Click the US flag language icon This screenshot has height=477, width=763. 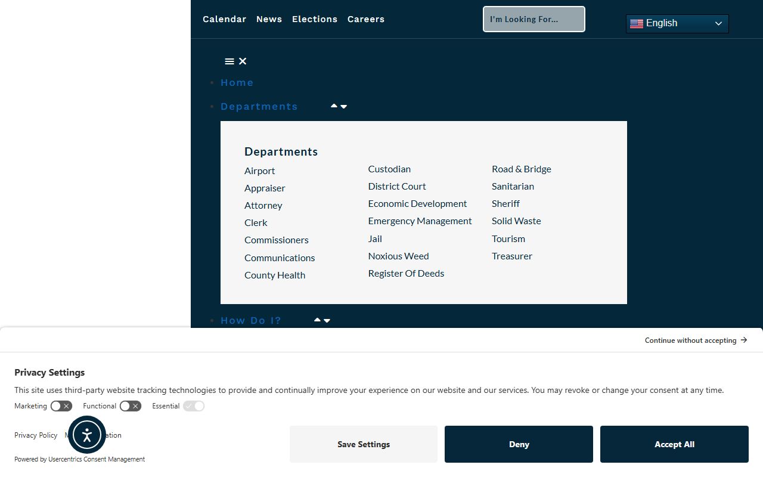(x=637, y=23)
